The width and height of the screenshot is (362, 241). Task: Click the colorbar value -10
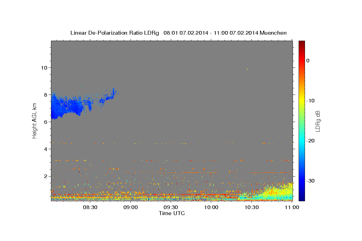310,101
